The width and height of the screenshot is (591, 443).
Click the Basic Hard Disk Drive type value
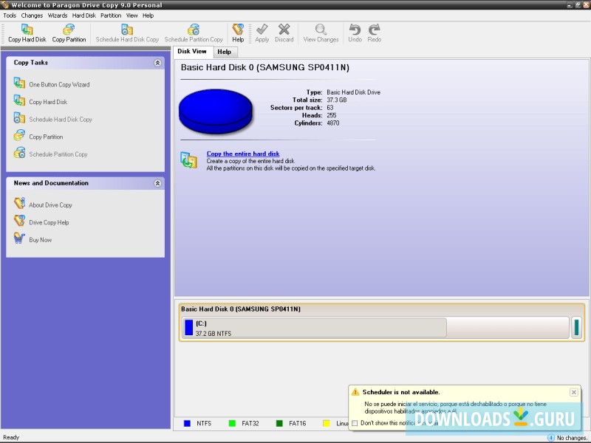point(354,92)
